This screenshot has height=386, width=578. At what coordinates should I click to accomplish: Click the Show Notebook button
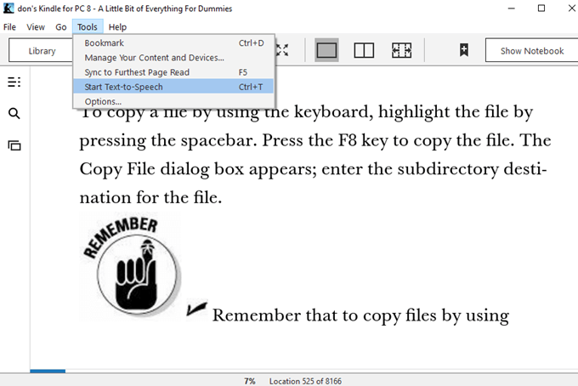pyautogui.click(x=532, y=50)
